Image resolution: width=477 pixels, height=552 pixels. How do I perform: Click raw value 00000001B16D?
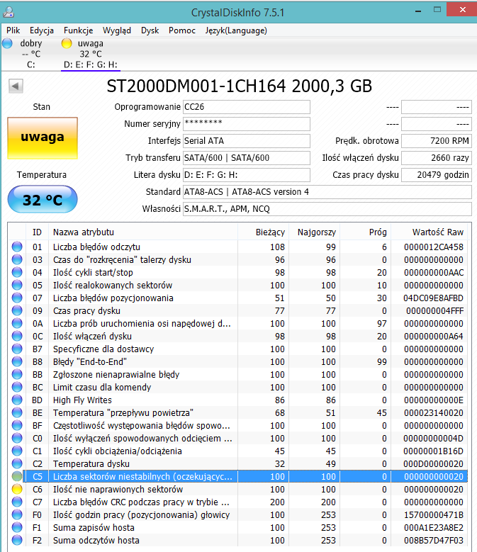pos(433,451)
